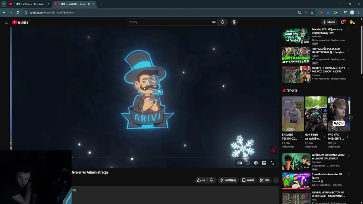Open options for PRZYSZŁOŚĆ POLSKIEGO MAINSTREAMU video
This screenshot has height=204, width=363.
[349, 49]
